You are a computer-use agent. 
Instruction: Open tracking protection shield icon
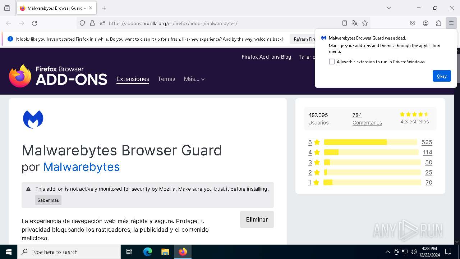82,23
